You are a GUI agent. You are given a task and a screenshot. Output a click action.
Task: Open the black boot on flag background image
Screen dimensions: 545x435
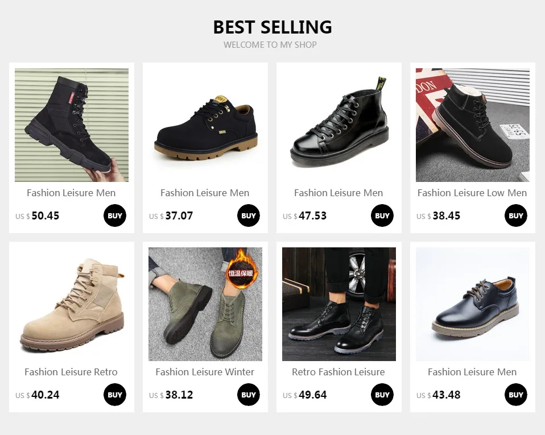point(473,125)
